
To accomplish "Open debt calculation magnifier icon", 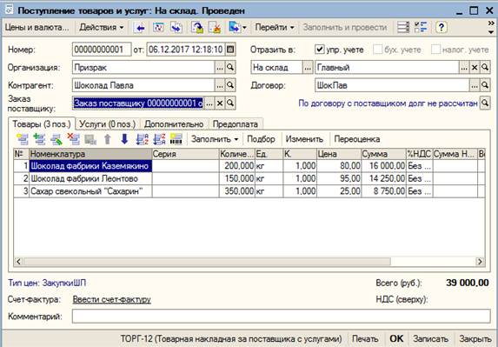I will click(x=485, y=103).
